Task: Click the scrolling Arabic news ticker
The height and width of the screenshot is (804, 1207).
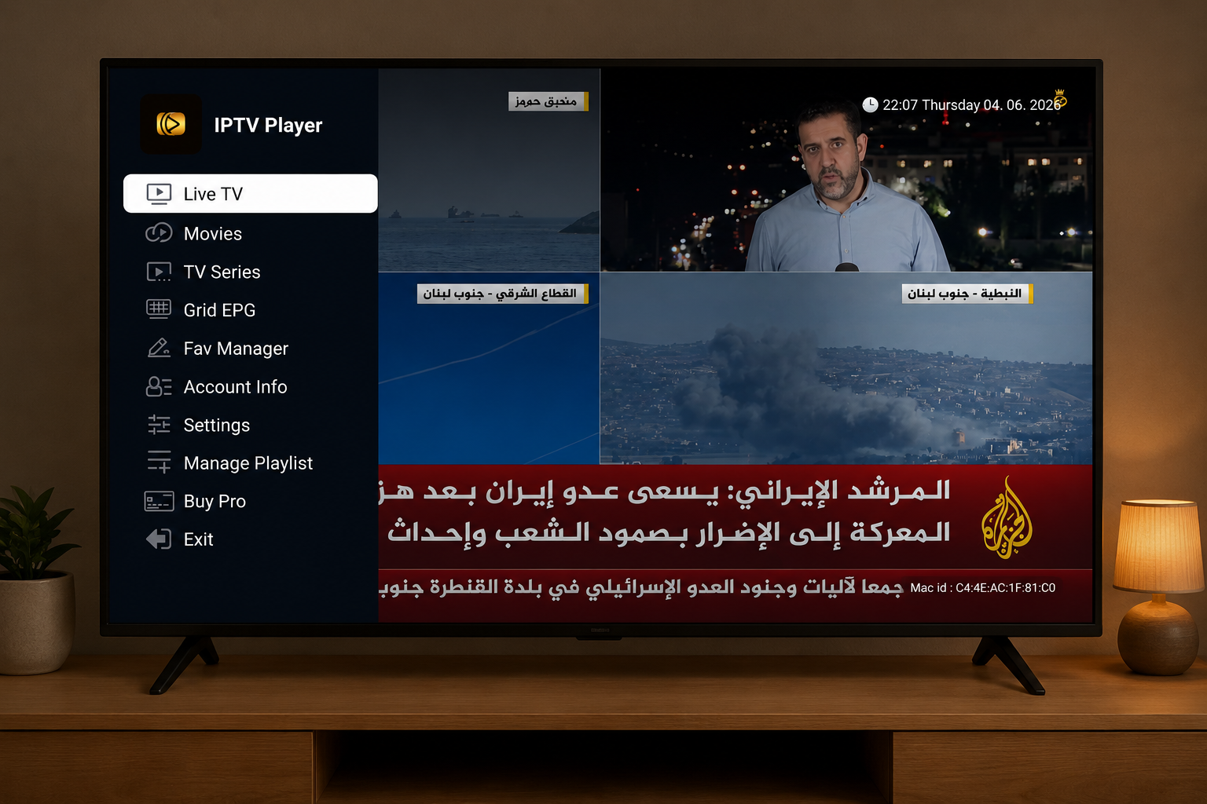Action: pos(640,587)
